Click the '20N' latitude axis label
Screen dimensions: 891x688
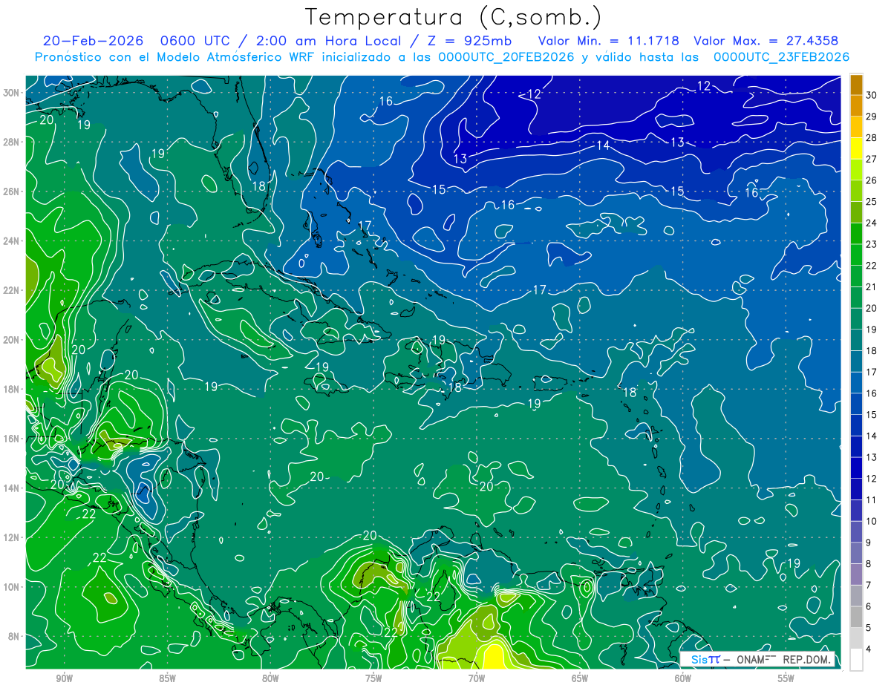click(x=12, y=340)
